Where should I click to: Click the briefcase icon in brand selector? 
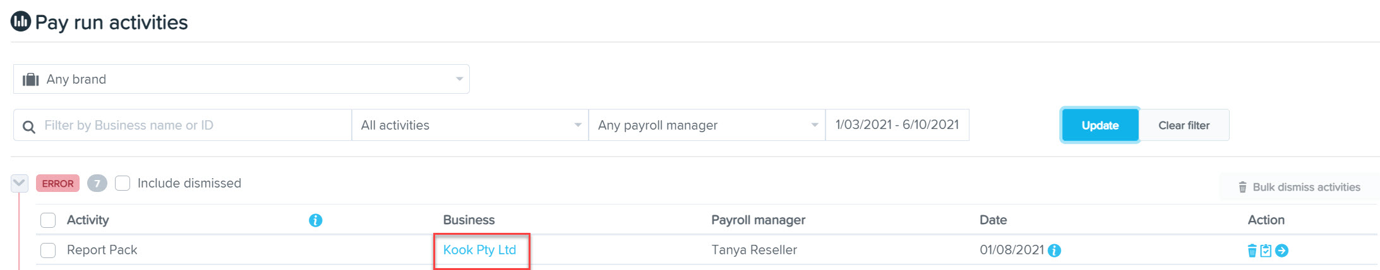[x=31, y=79]
